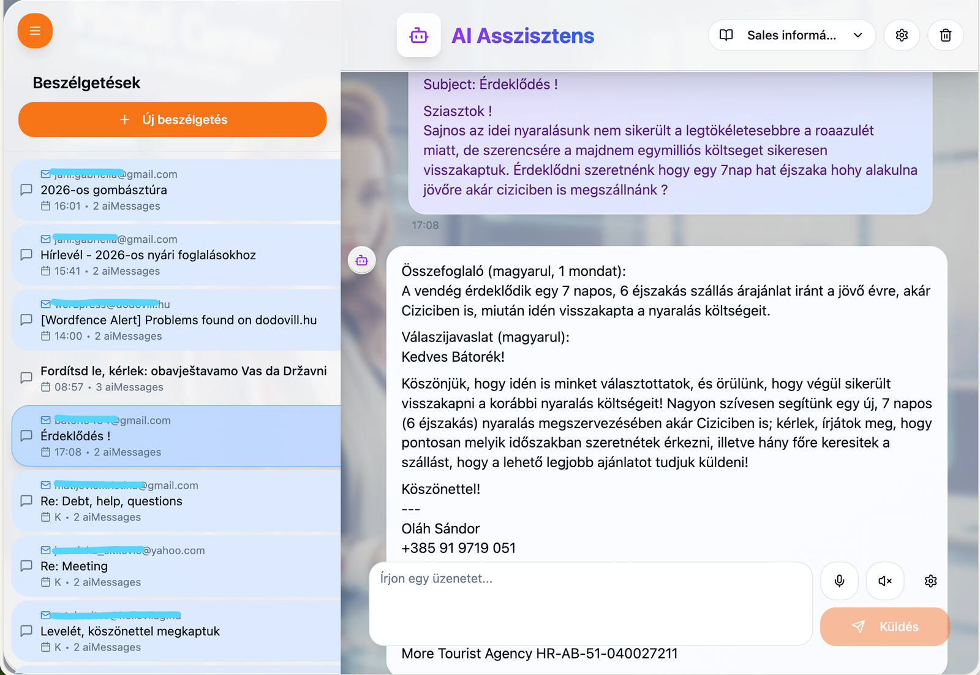Click the AI Asszisztens robot logo
The image size is (980, 675).
click(x=419, y=36)
